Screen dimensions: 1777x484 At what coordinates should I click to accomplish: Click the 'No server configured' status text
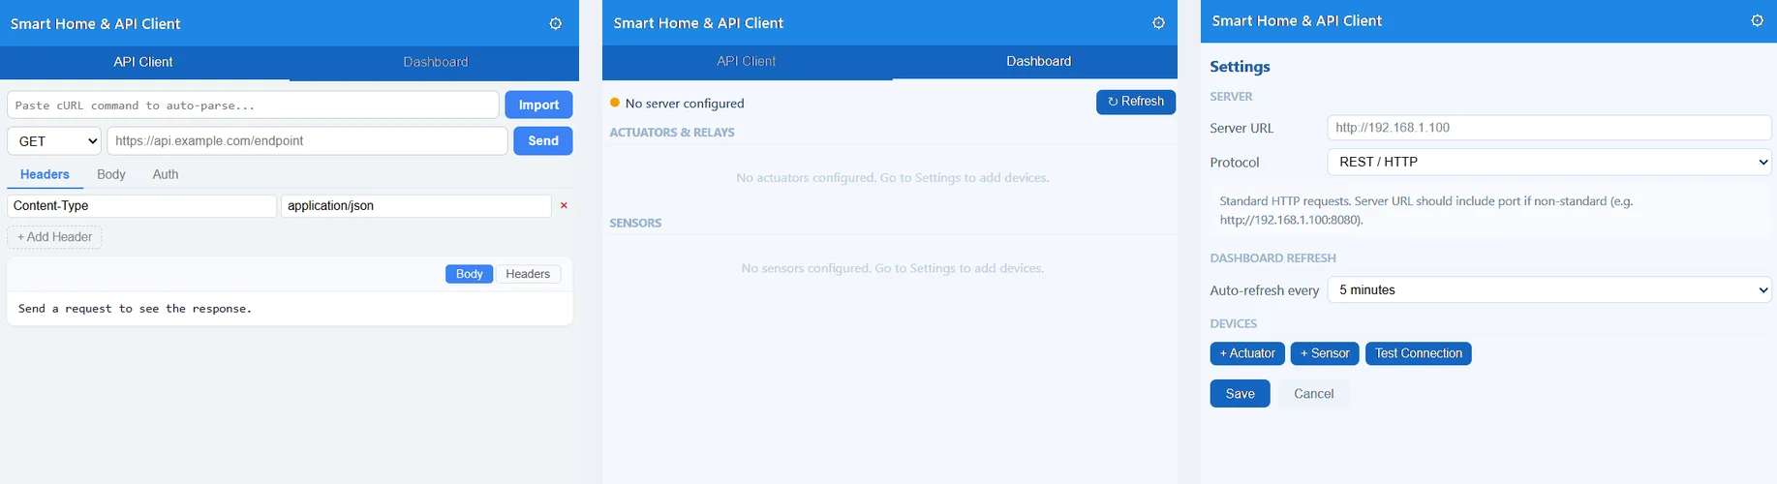pos(685,104)
